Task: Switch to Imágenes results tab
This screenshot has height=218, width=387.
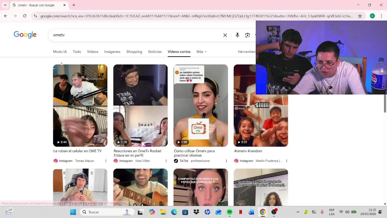Action: tap(112, 52)
